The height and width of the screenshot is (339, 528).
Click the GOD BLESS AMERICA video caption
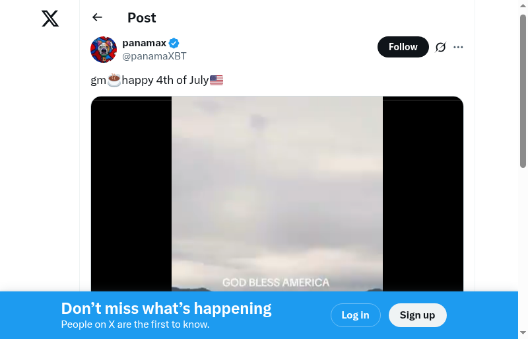276,282
